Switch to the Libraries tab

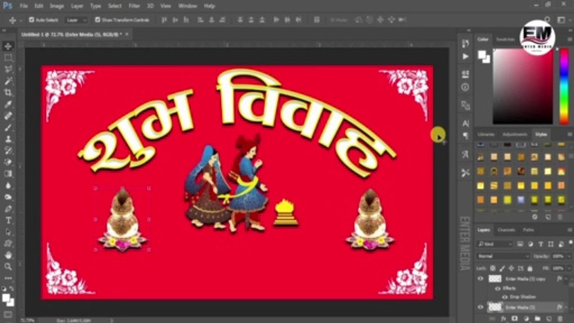486,134
